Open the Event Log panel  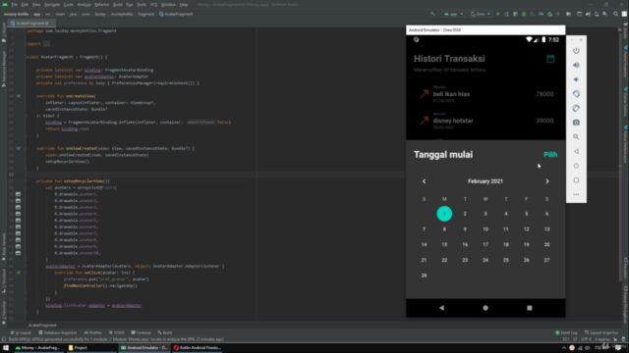pyautogui.click(x=566, y=332)
